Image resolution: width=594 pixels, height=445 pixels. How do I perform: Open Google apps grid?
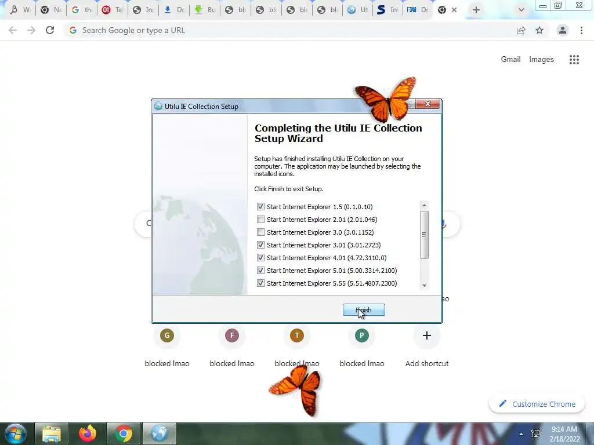pos(574,60)
